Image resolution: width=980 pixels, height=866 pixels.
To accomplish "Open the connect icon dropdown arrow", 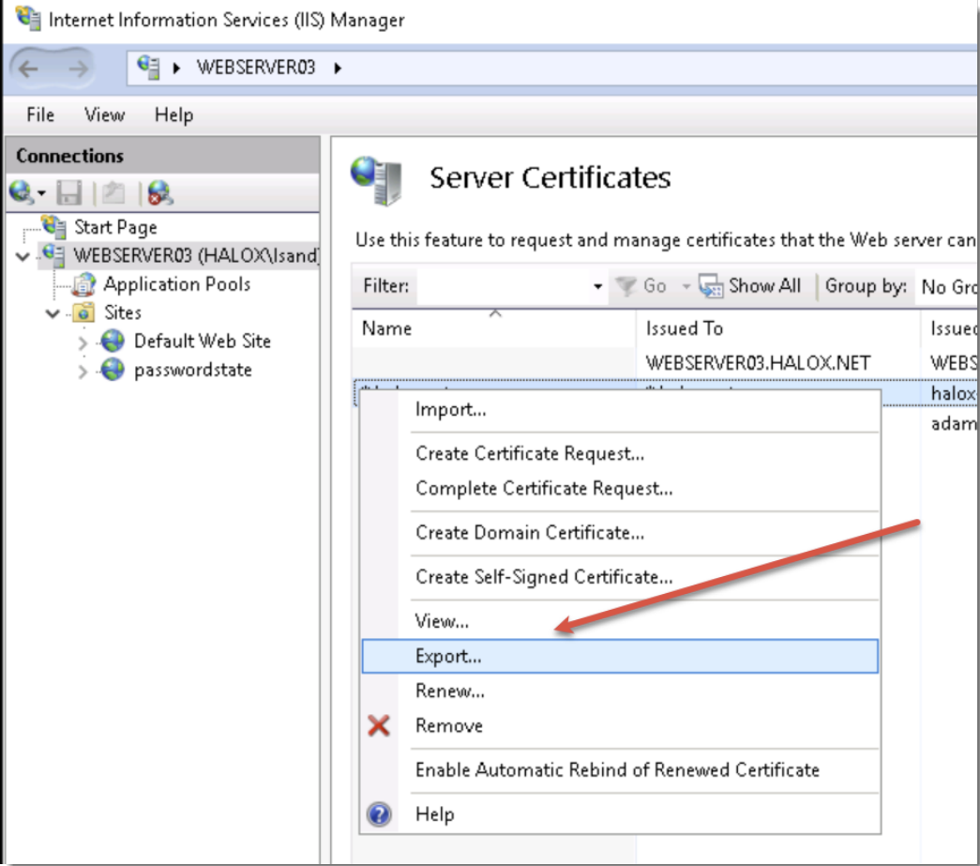I will tap(42, 193).
